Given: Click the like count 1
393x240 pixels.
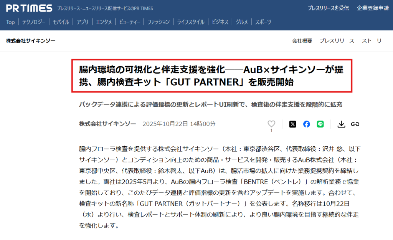Looking at the screenshot, I should pos(271,131).
